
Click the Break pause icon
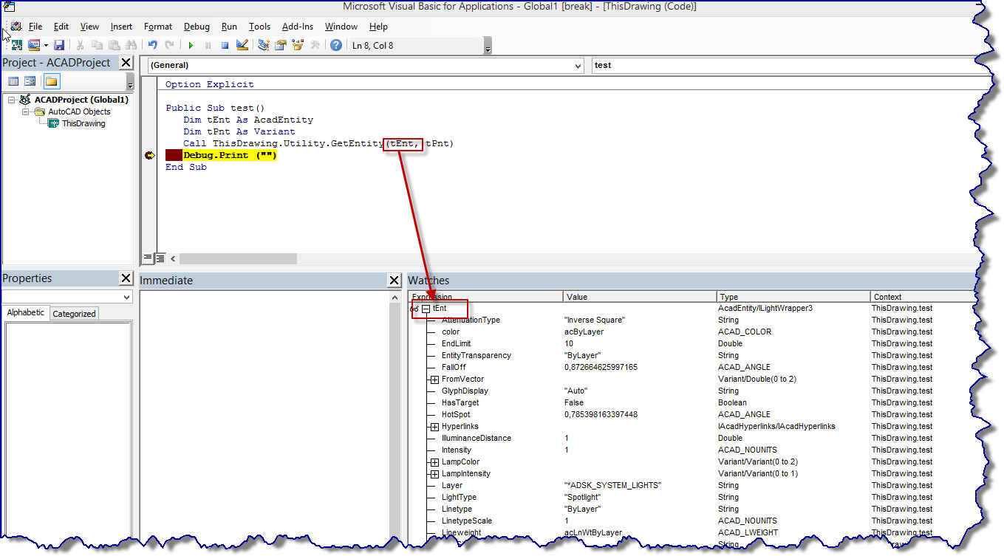pyautogui.click(x=208, y=46)
